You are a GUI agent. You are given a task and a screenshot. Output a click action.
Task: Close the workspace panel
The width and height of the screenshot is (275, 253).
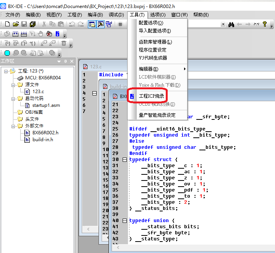[x=72, y=61]
